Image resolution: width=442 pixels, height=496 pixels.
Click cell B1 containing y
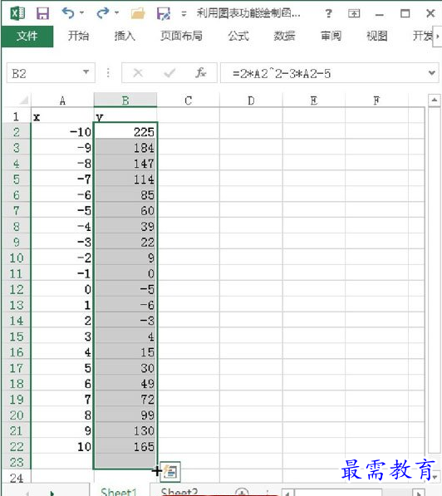coord(125,116)
